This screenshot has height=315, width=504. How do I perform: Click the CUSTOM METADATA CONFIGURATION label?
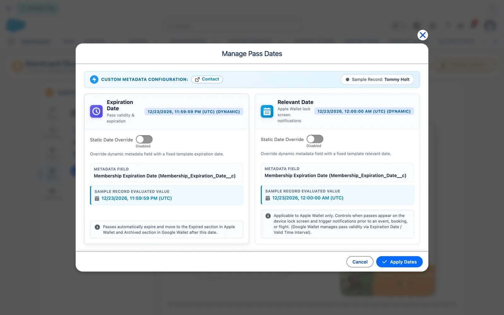(x=145, y=79)
